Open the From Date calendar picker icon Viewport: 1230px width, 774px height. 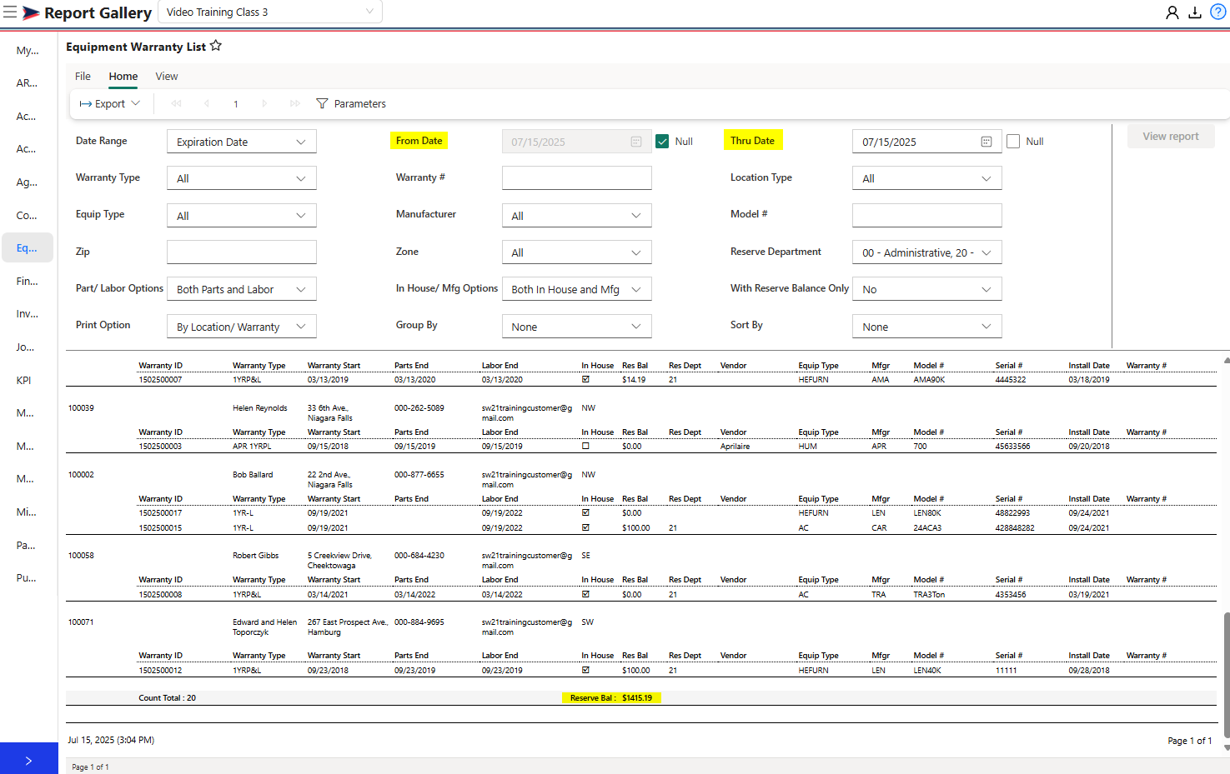point(636,142)
